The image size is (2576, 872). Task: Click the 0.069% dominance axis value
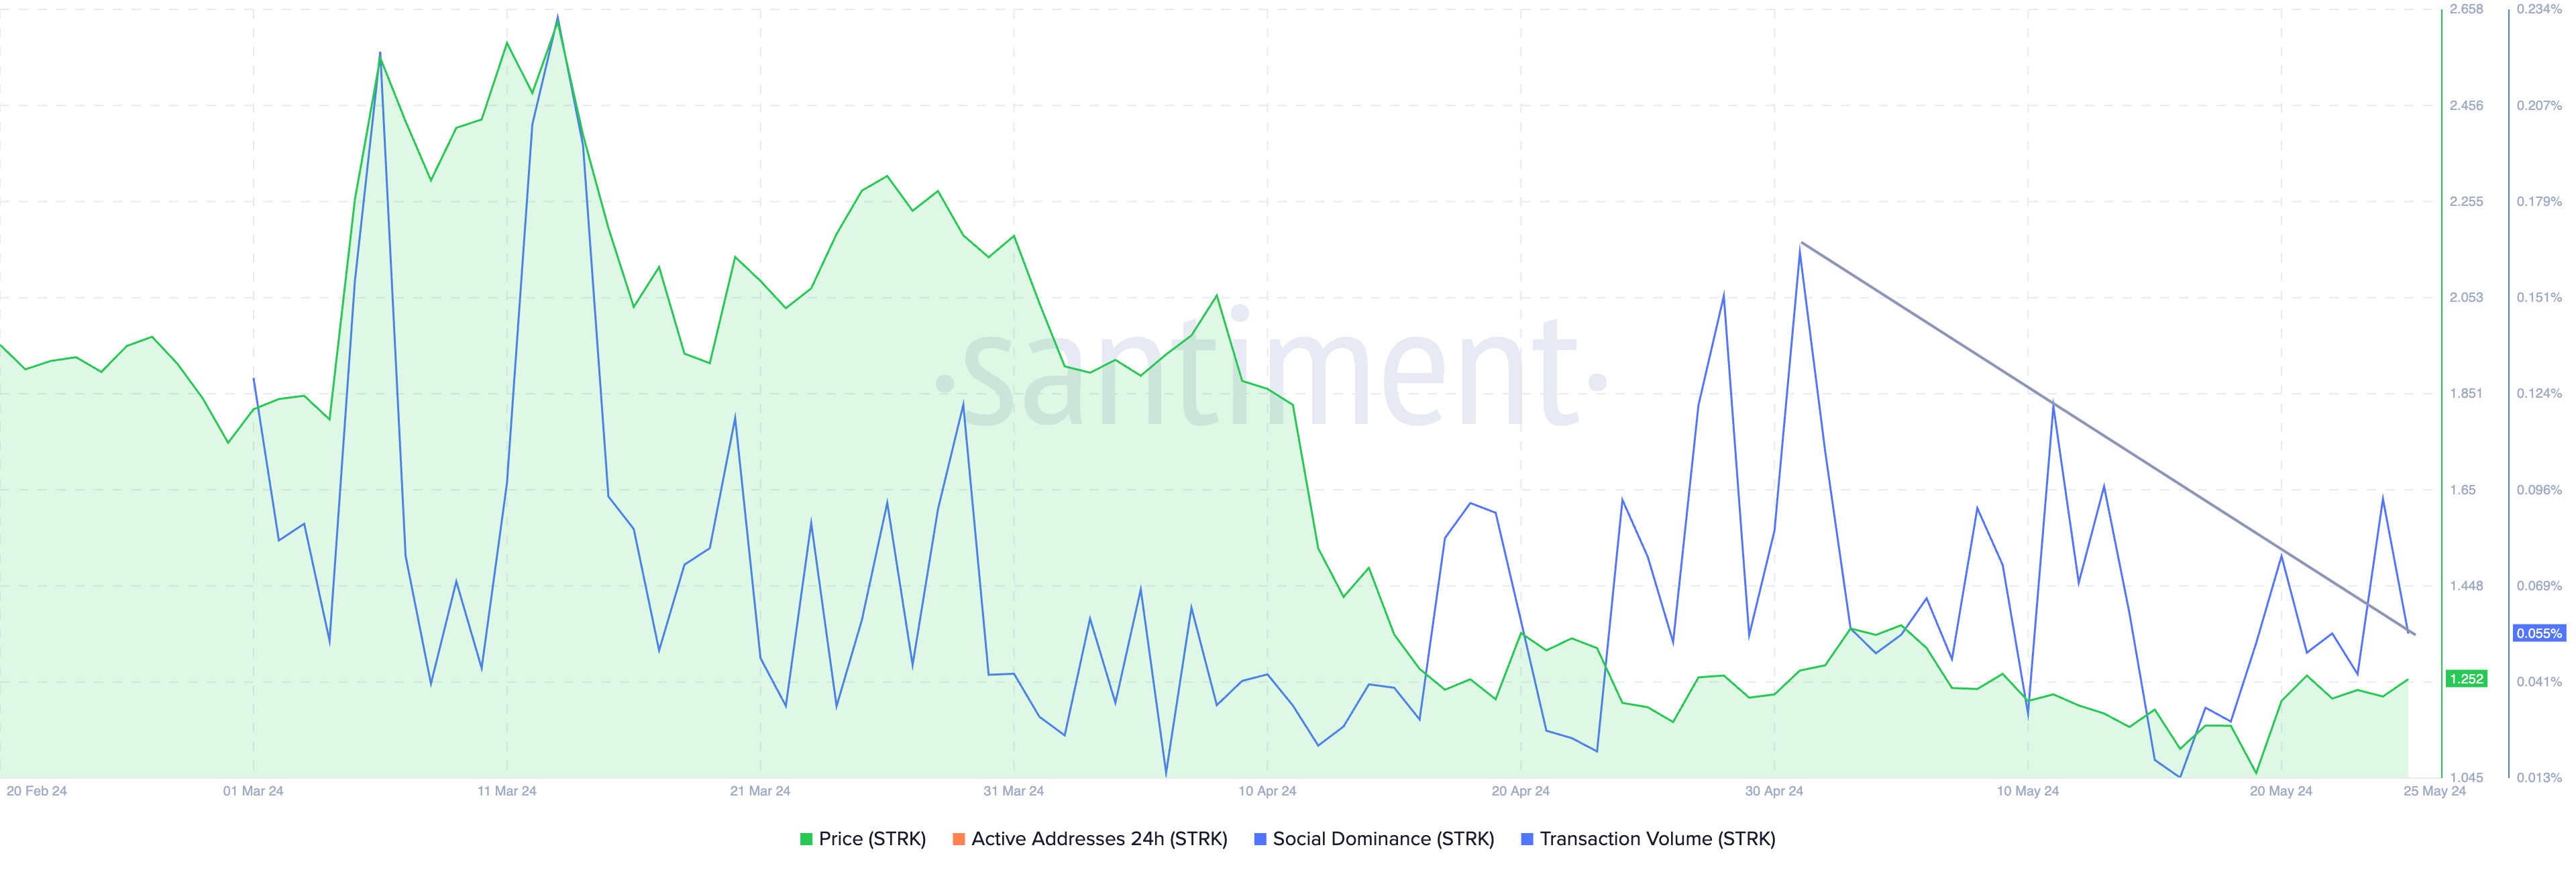tap(2539, 586)
